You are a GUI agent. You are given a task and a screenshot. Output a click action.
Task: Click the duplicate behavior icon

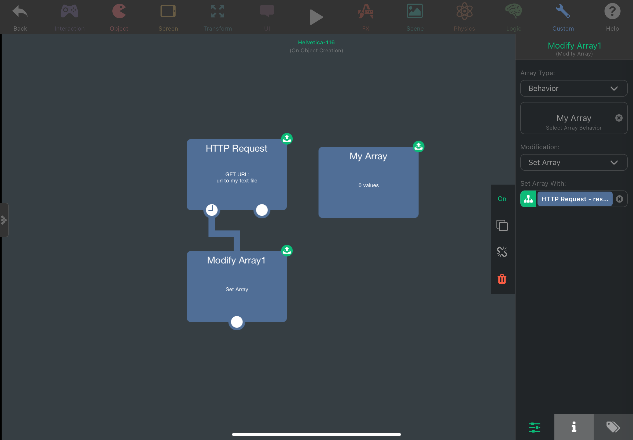(x=502, y=225)
